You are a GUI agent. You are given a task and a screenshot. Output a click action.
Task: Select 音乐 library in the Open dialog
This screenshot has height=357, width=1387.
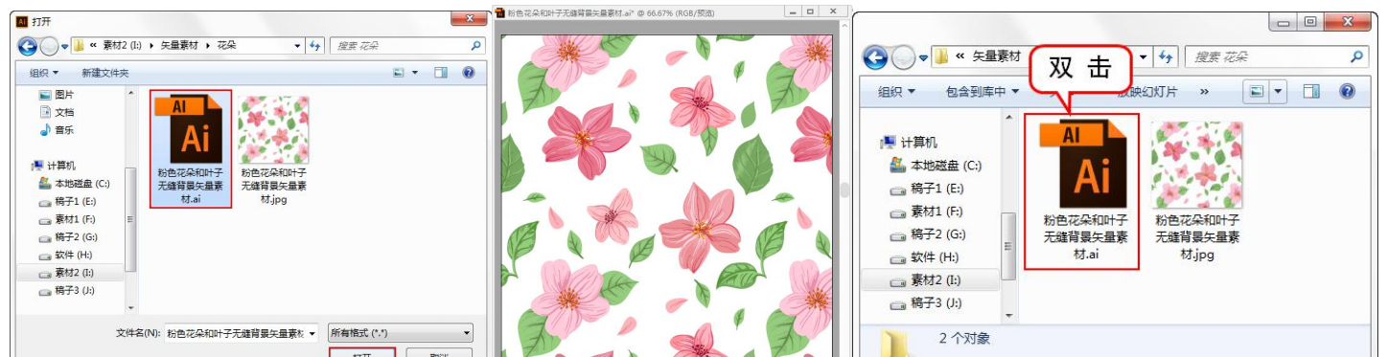point(56,129)
